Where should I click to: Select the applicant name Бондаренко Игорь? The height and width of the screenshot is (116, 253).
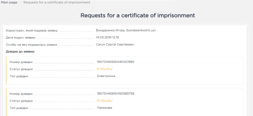126,30
